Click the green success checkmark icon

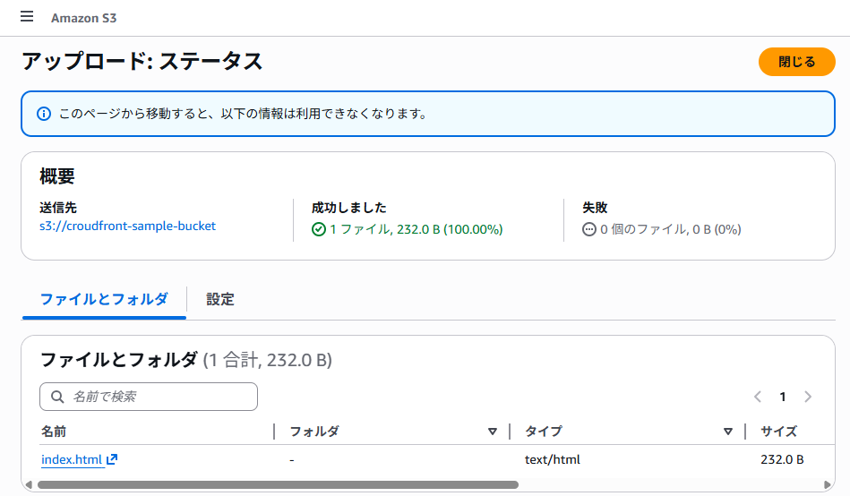tap(319, 229)
